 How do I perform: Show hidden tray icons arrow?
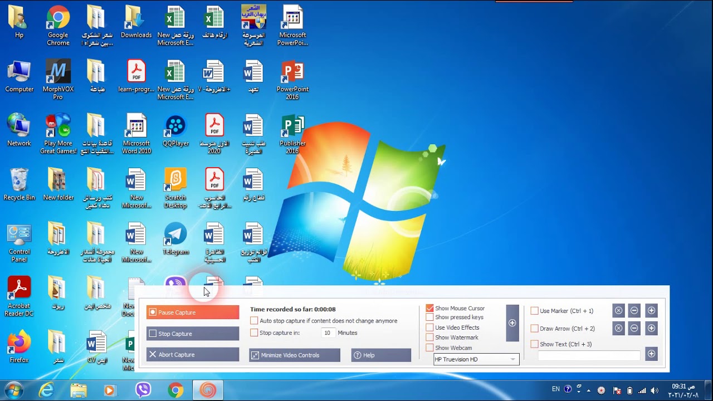pyautogui.click(x=590, y=390)
